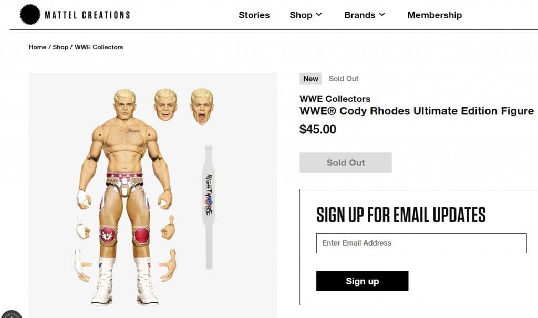The height and width of the screenshot is (318, 538).
Task: Click the round icon in bottom-left corner
Action: click(9, 315)
